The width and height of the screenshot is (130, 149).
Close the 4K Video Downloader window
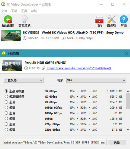click(x=124, y=4)
